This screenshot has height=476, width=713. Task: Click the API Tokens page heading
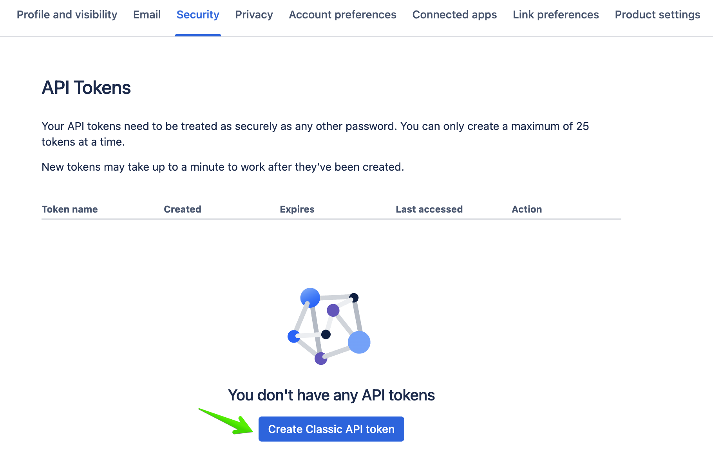point(86,88)
